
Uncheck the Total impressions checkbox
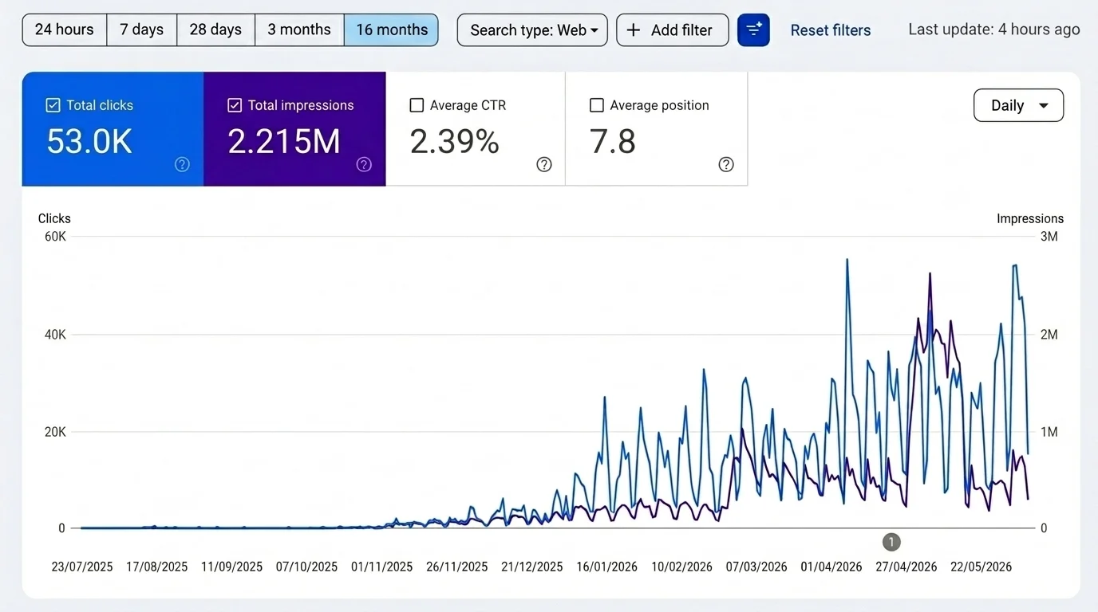pos(235,105)
